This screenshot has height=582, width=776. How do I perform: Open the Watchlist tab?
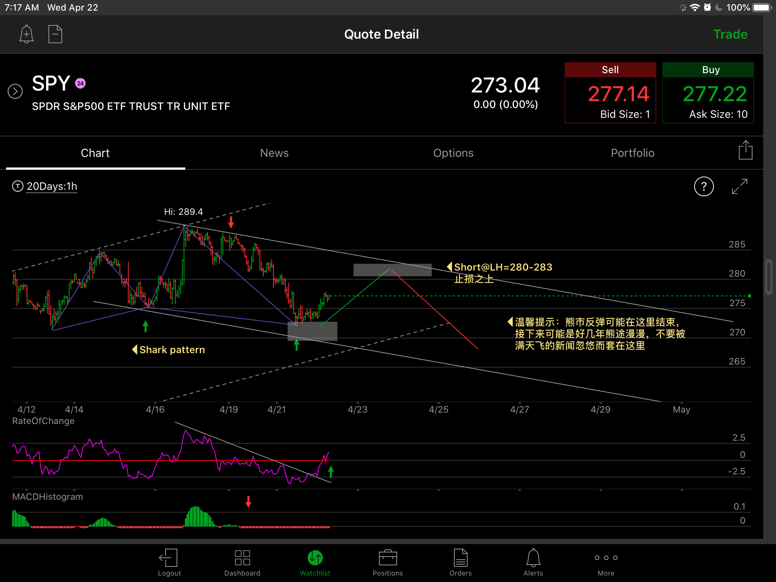315,563
